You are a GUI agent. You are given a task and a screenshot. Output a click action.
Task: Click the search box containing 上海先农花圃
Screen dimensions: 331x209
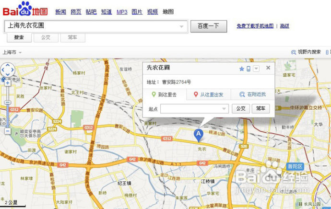pos(95,26)
